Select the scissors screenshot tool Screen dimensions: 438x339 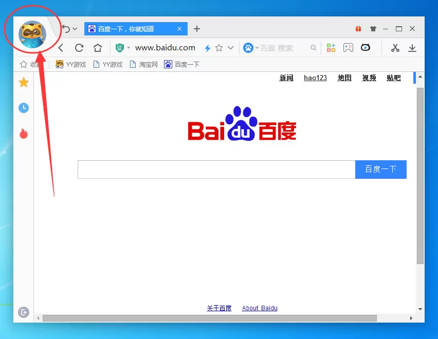395,48
